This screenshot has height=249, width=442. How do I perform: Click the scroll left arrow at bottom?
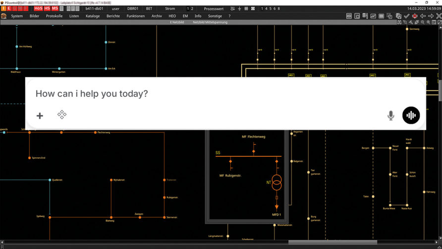(x=2, y=242)
